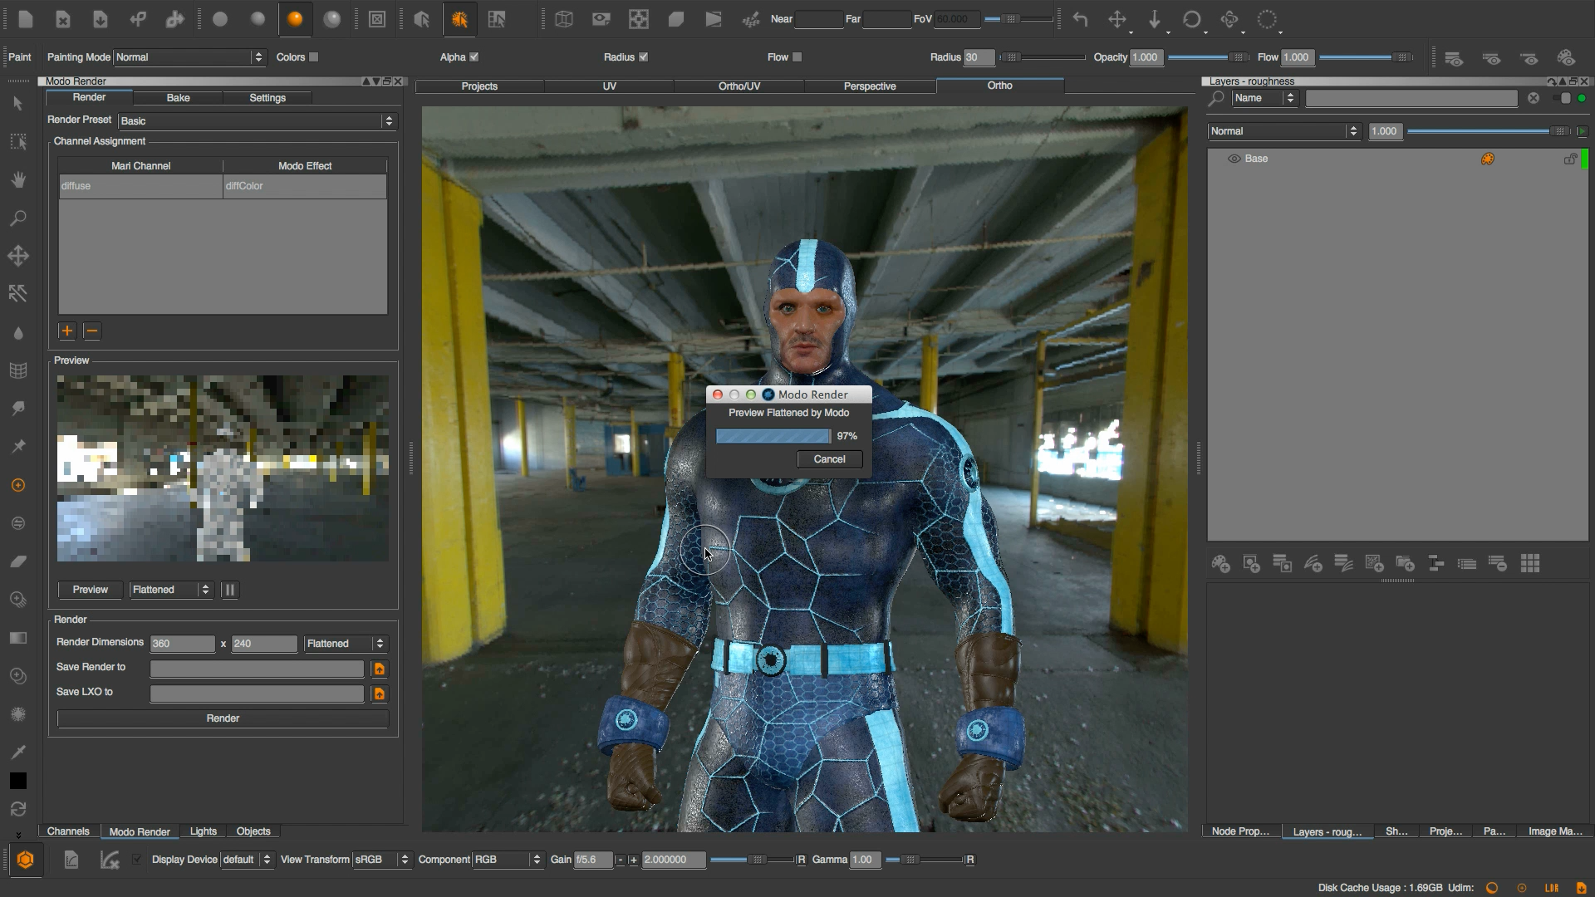This screenshot has height=897, width=1595.
Task: Switch to the Perspective viewport tab
Action: pos(869,86)
